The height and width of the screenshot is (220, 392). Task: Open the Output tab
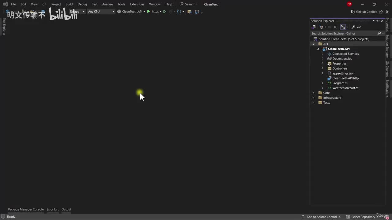[66, 209]
